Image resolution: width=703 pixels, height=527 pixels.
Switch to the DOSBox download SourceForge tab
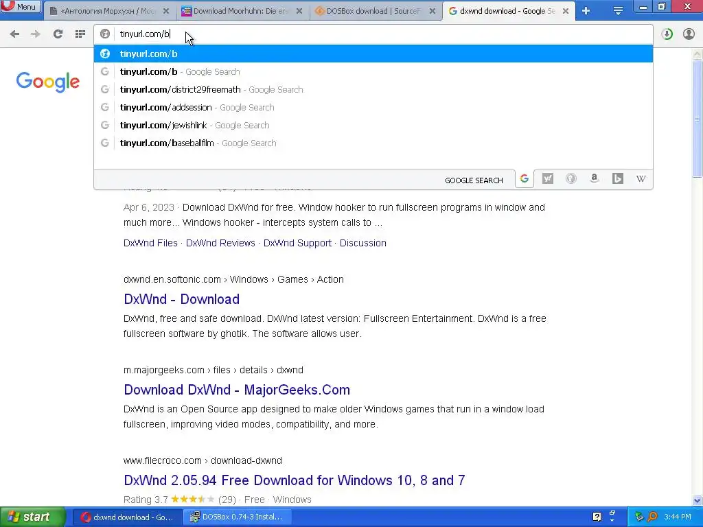[374, 11]
